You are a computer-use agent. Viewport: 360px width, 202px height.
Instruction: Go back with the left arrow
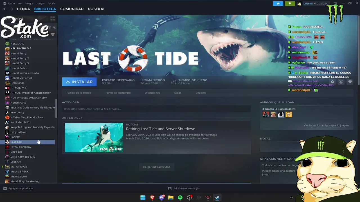tap(5, 9)
